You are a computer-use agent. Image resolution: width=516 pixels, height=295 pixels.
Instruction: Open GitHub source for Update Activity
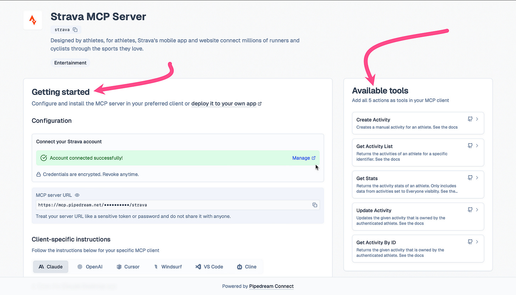click(x=470, y=210)
